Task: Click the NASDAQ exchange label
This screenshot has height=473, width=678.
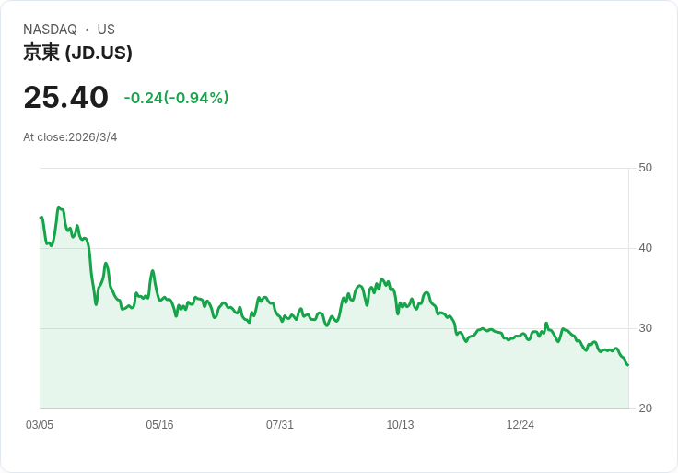Action: tap(50, 30)
